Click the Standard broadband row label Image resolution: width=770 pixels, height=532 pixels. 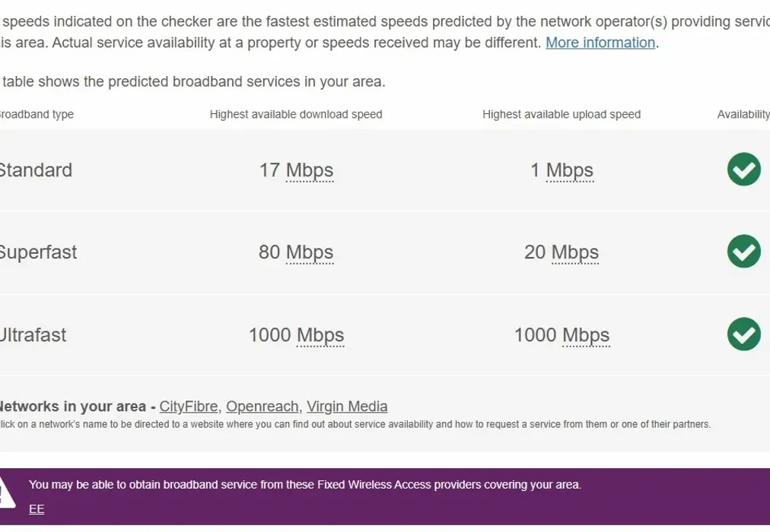click(36, 169)
